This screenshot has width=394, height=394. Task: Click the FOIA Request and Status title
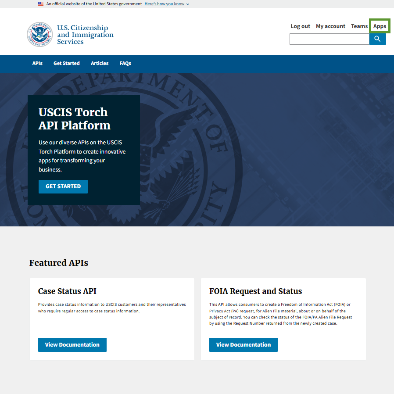tap(255, 291)
